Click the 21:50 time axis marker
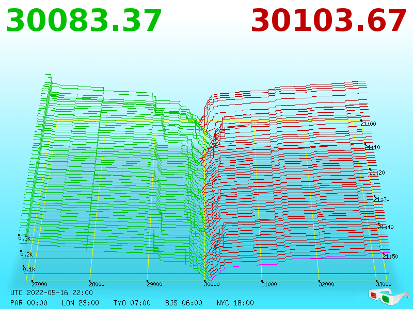The width and height of the screenshot is (413, 309). point(390,256)
